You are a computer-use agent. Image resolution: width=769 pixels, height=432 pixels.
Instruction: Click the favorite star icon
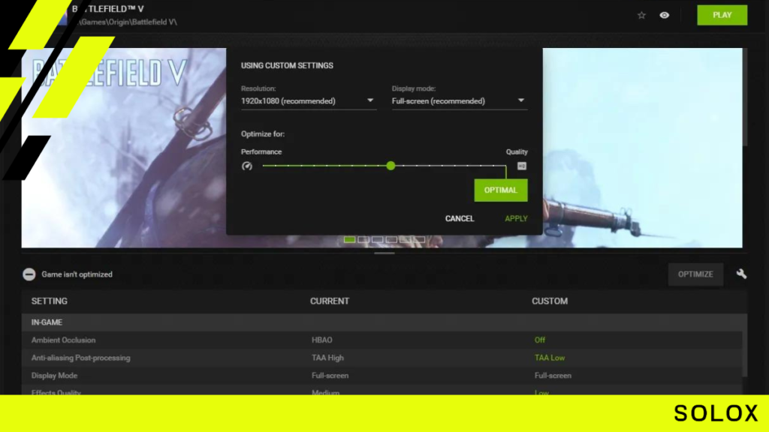point(641,15)
